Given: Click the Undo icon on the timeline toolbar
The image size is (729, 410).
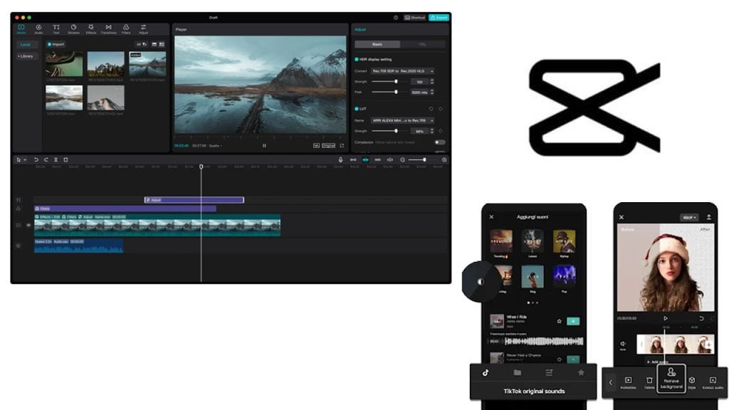Looking at the screenshot, I should 36,160.
